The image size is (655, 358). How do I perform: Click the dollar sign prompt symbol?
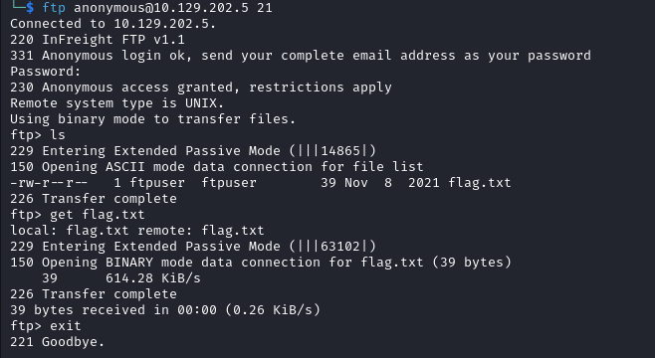(x=30, y=8)
